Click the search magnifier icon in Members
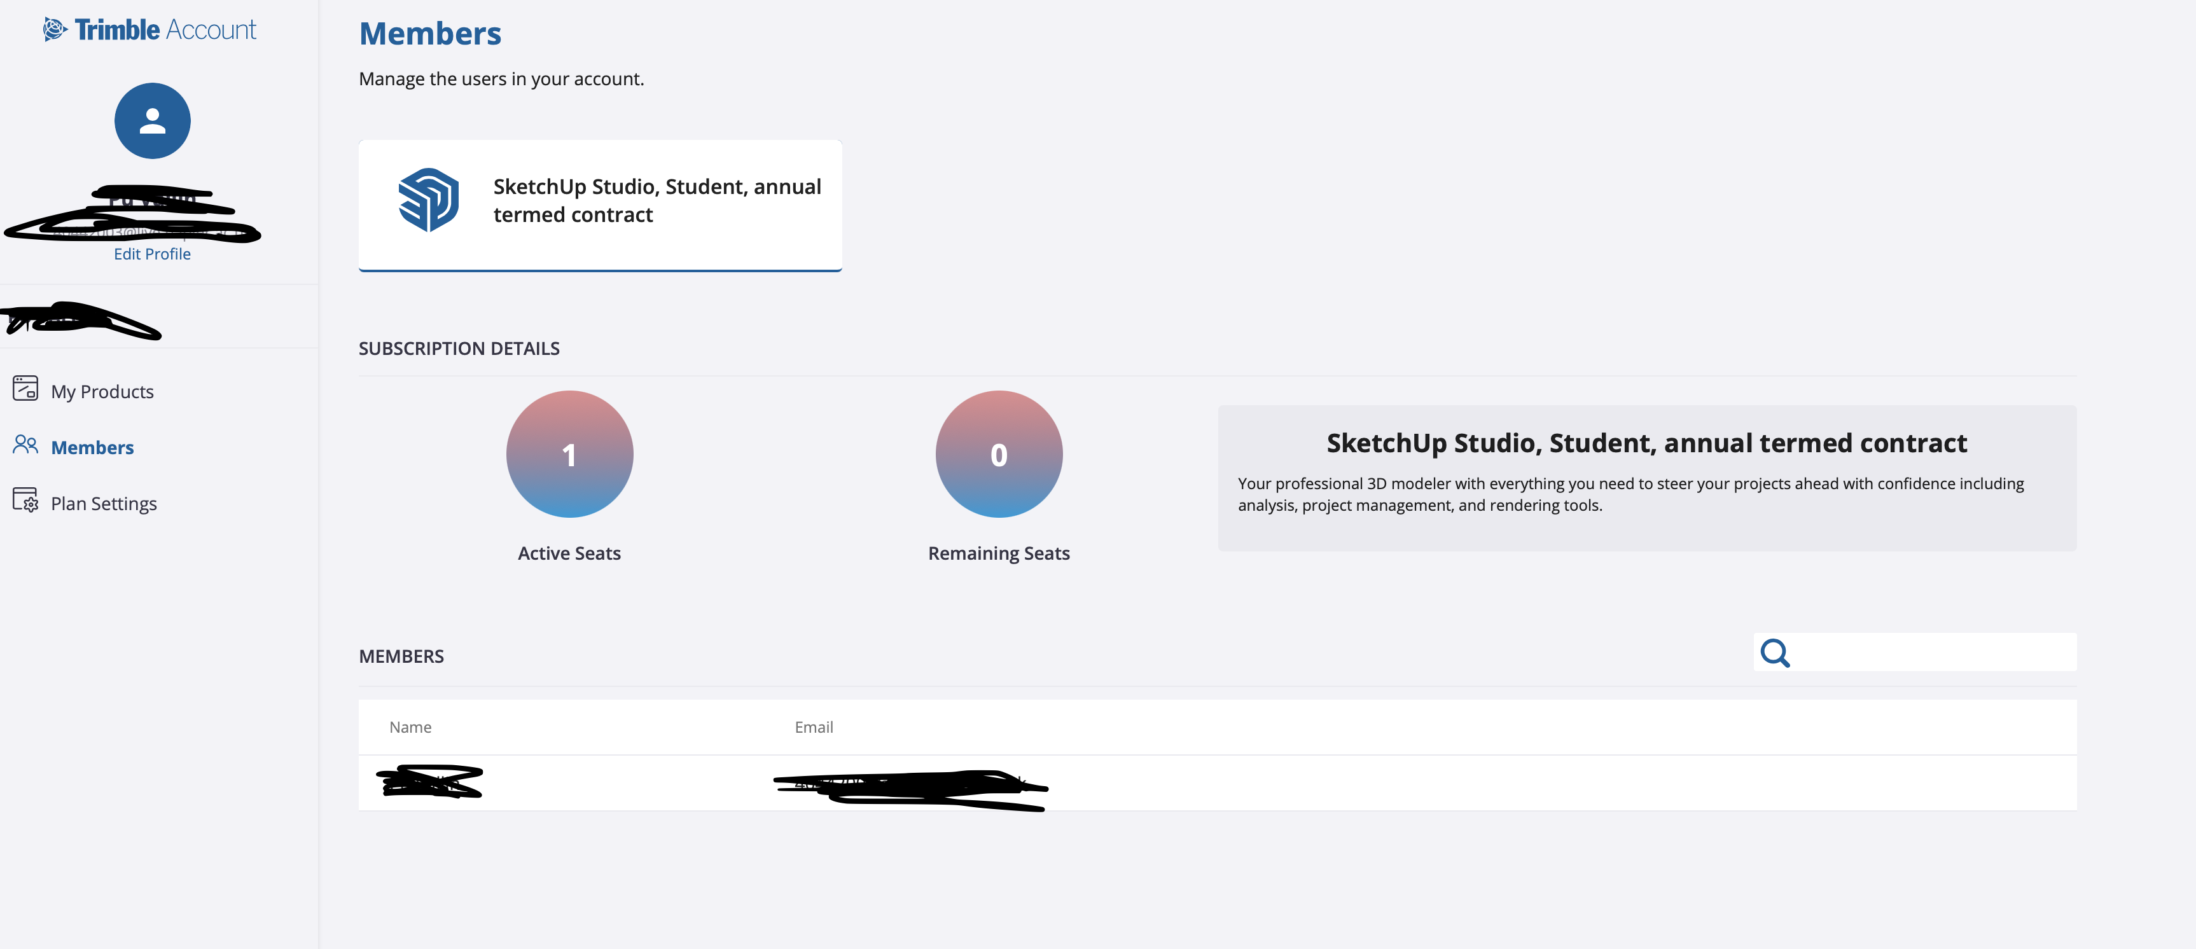Image resolution: width=2196 pixels, height=949 pixels. (1776, 653)
